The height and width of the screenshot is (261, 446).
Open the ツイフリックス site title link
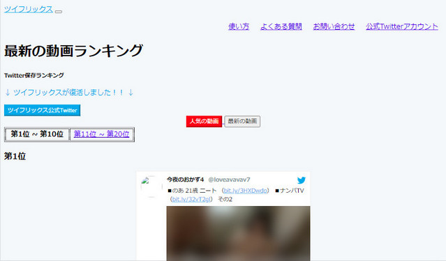point(29,9)
